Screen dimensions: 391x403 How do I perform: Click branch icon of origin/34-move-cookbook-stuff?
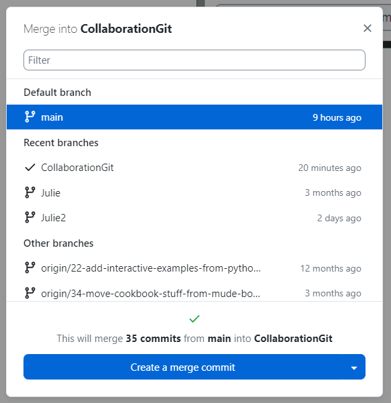pos(30,293)
